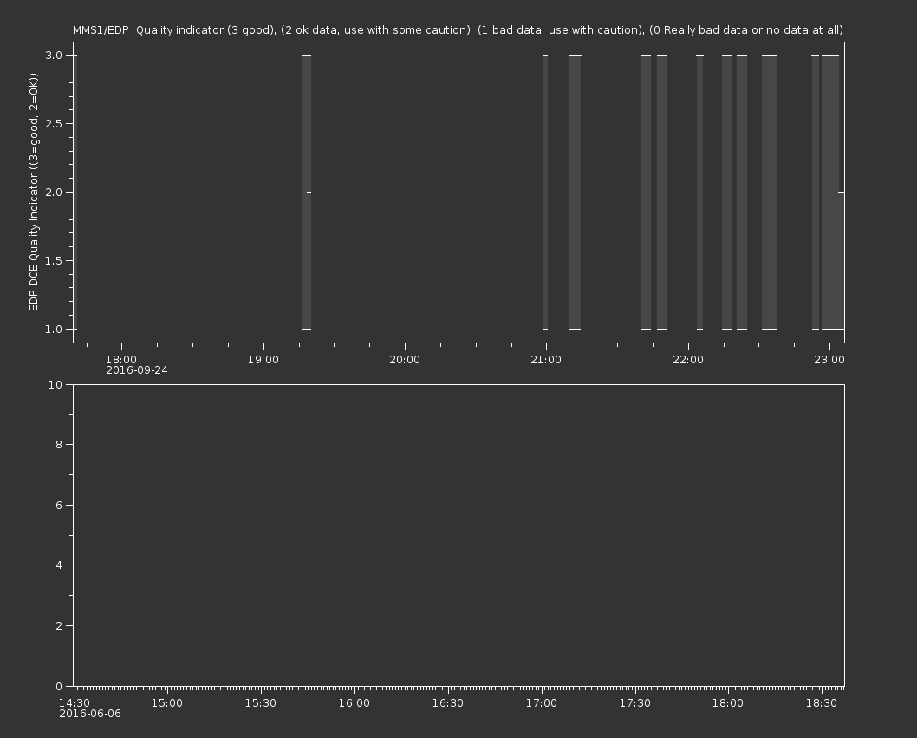Screen dimensions: 917x738
Task: Select the EDP DCE Quality Indicator axis label
Action: 34,192
